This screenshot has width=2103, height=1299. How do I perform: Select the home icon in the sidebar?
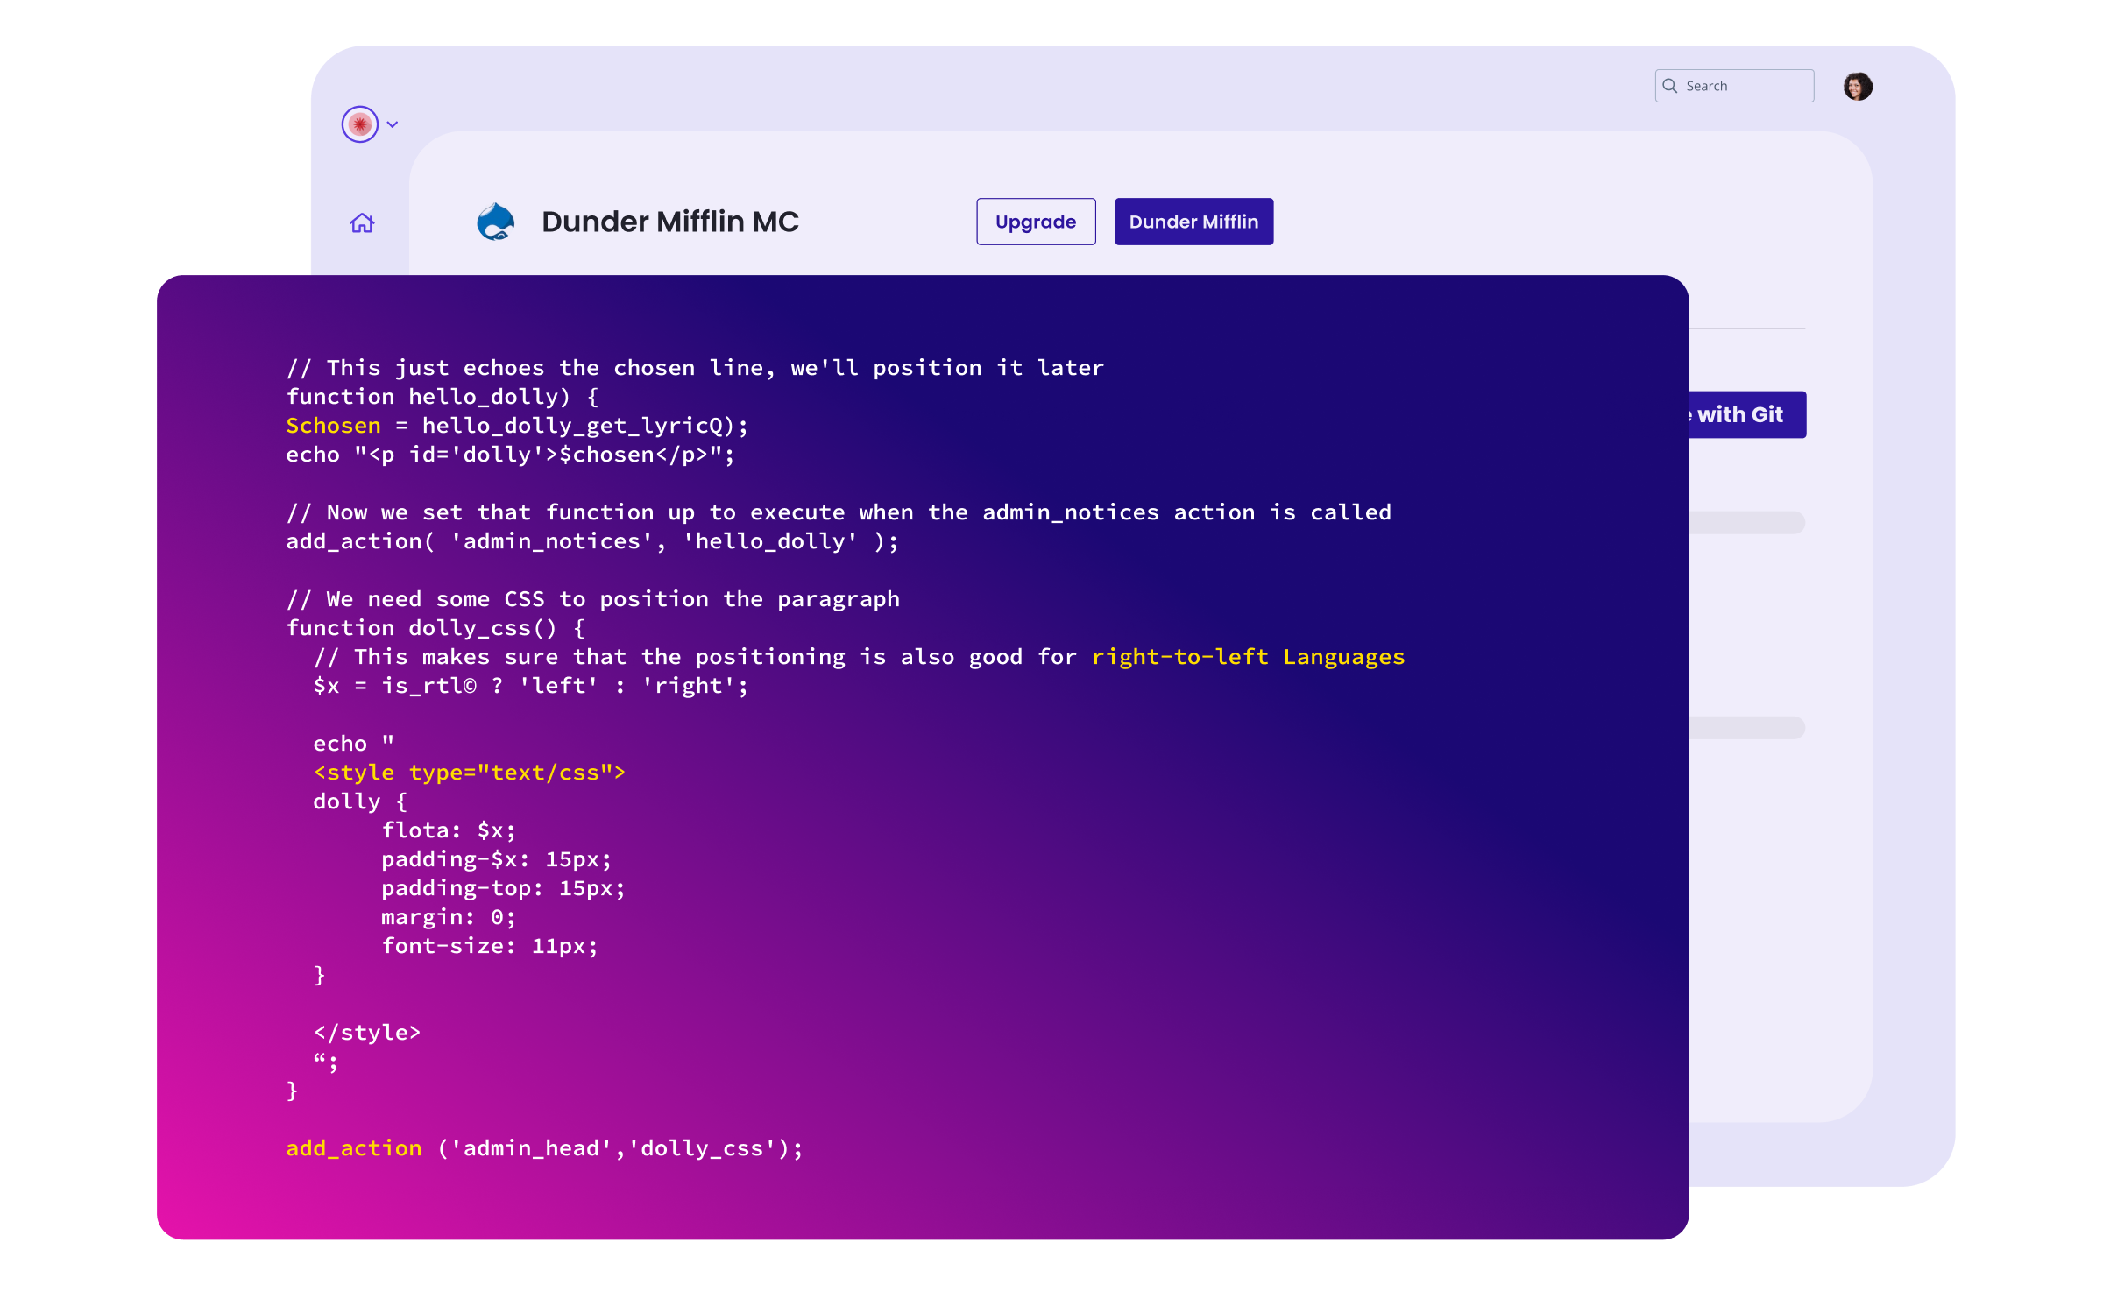(x=362, y=222)
